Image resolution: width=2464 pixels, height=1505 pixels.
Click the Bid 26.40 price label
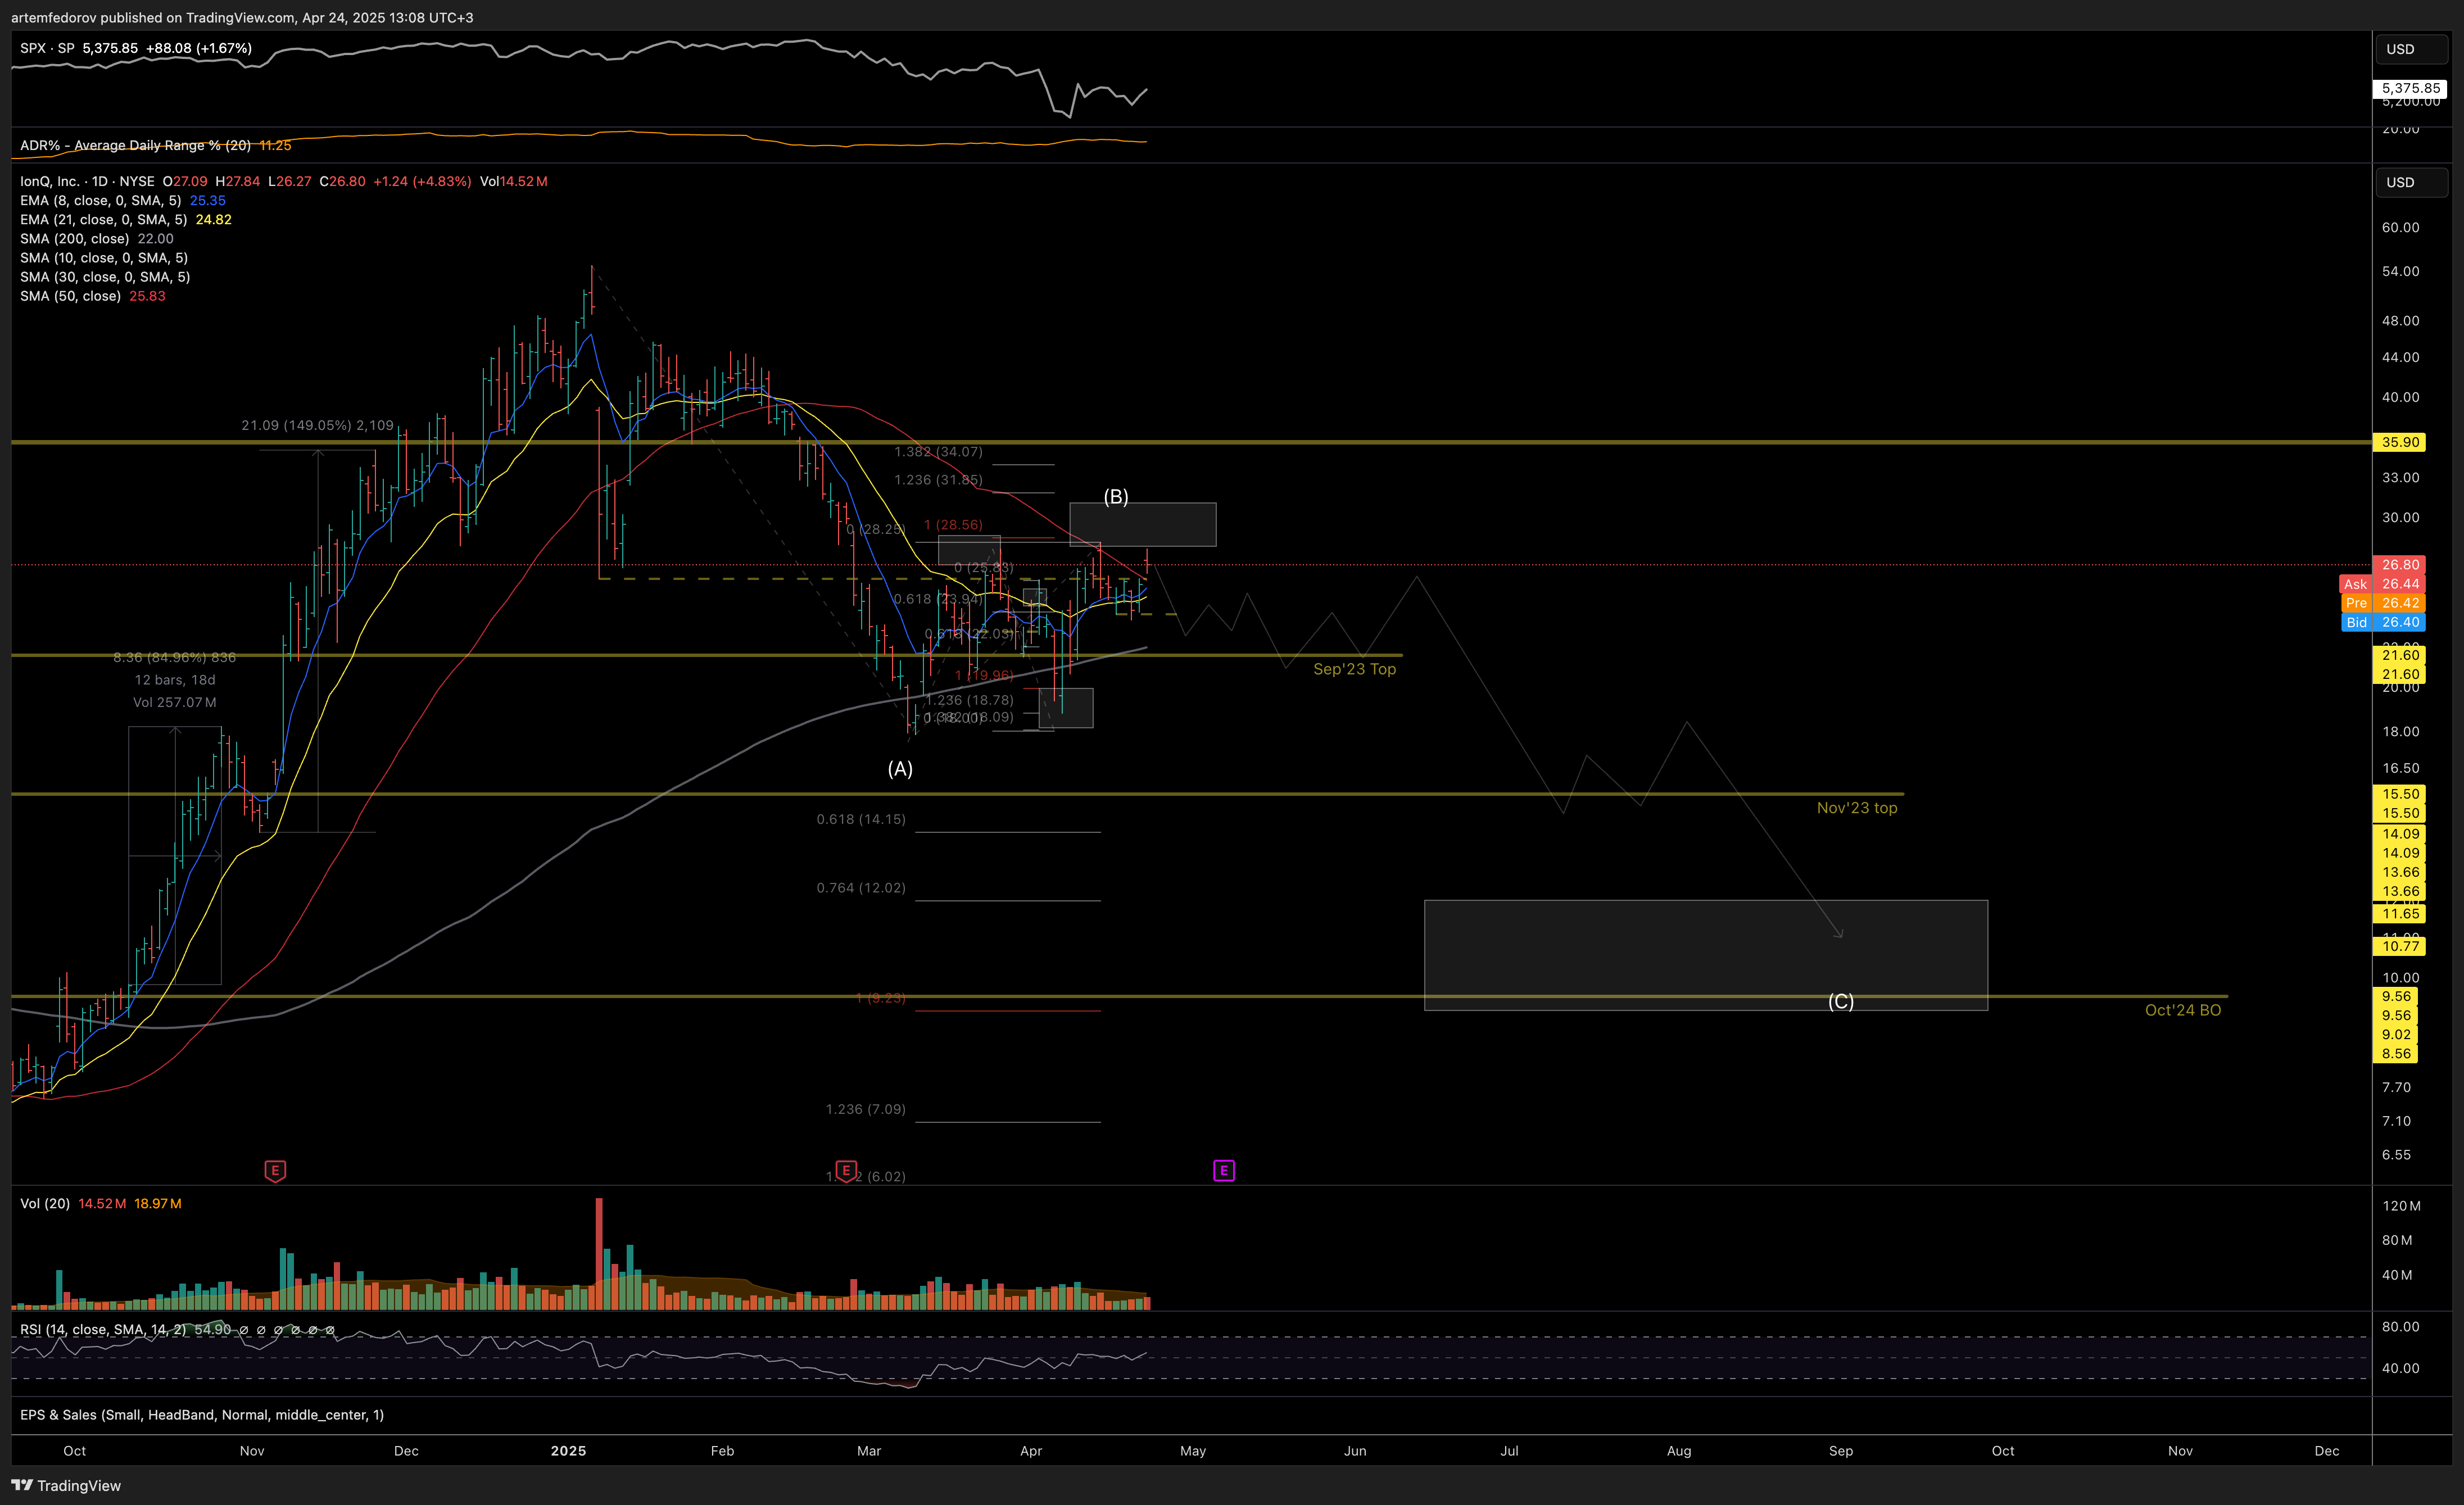[x=2383, y=622]
